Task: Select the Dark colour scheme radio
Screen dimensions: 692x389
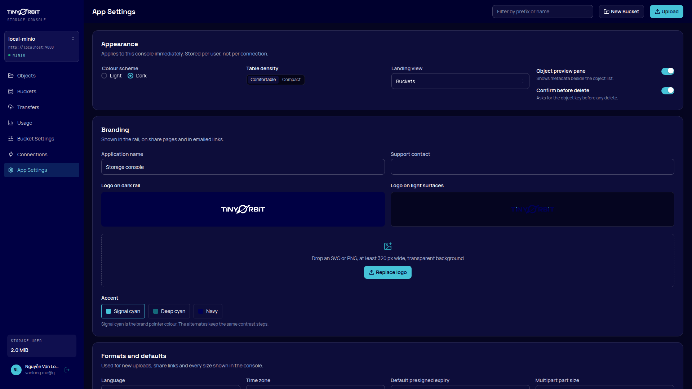Action: [130, 76]
